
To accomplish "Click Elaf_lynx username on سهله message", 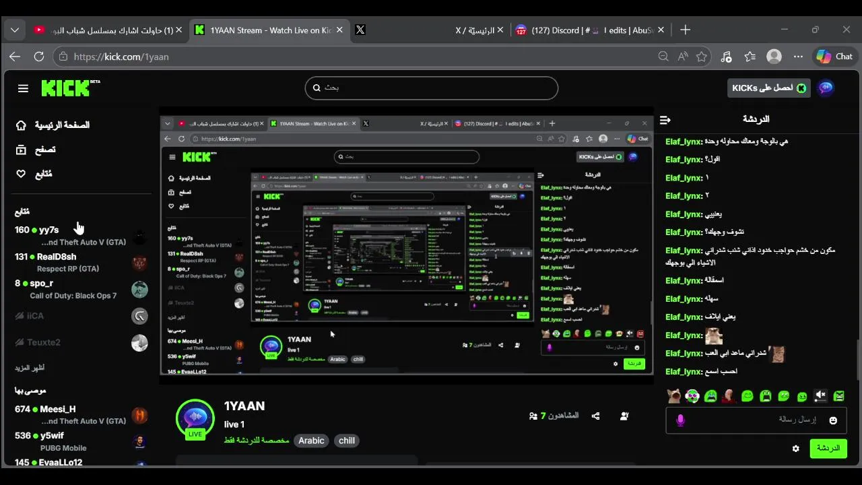I will coord(684,298).
